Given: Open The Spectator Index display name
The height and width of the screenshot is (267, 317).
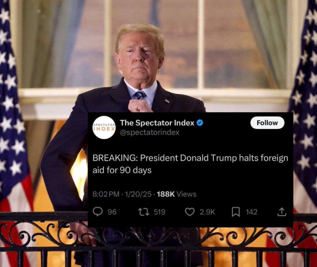Looking at the screenshot, I should click(157, 123).
